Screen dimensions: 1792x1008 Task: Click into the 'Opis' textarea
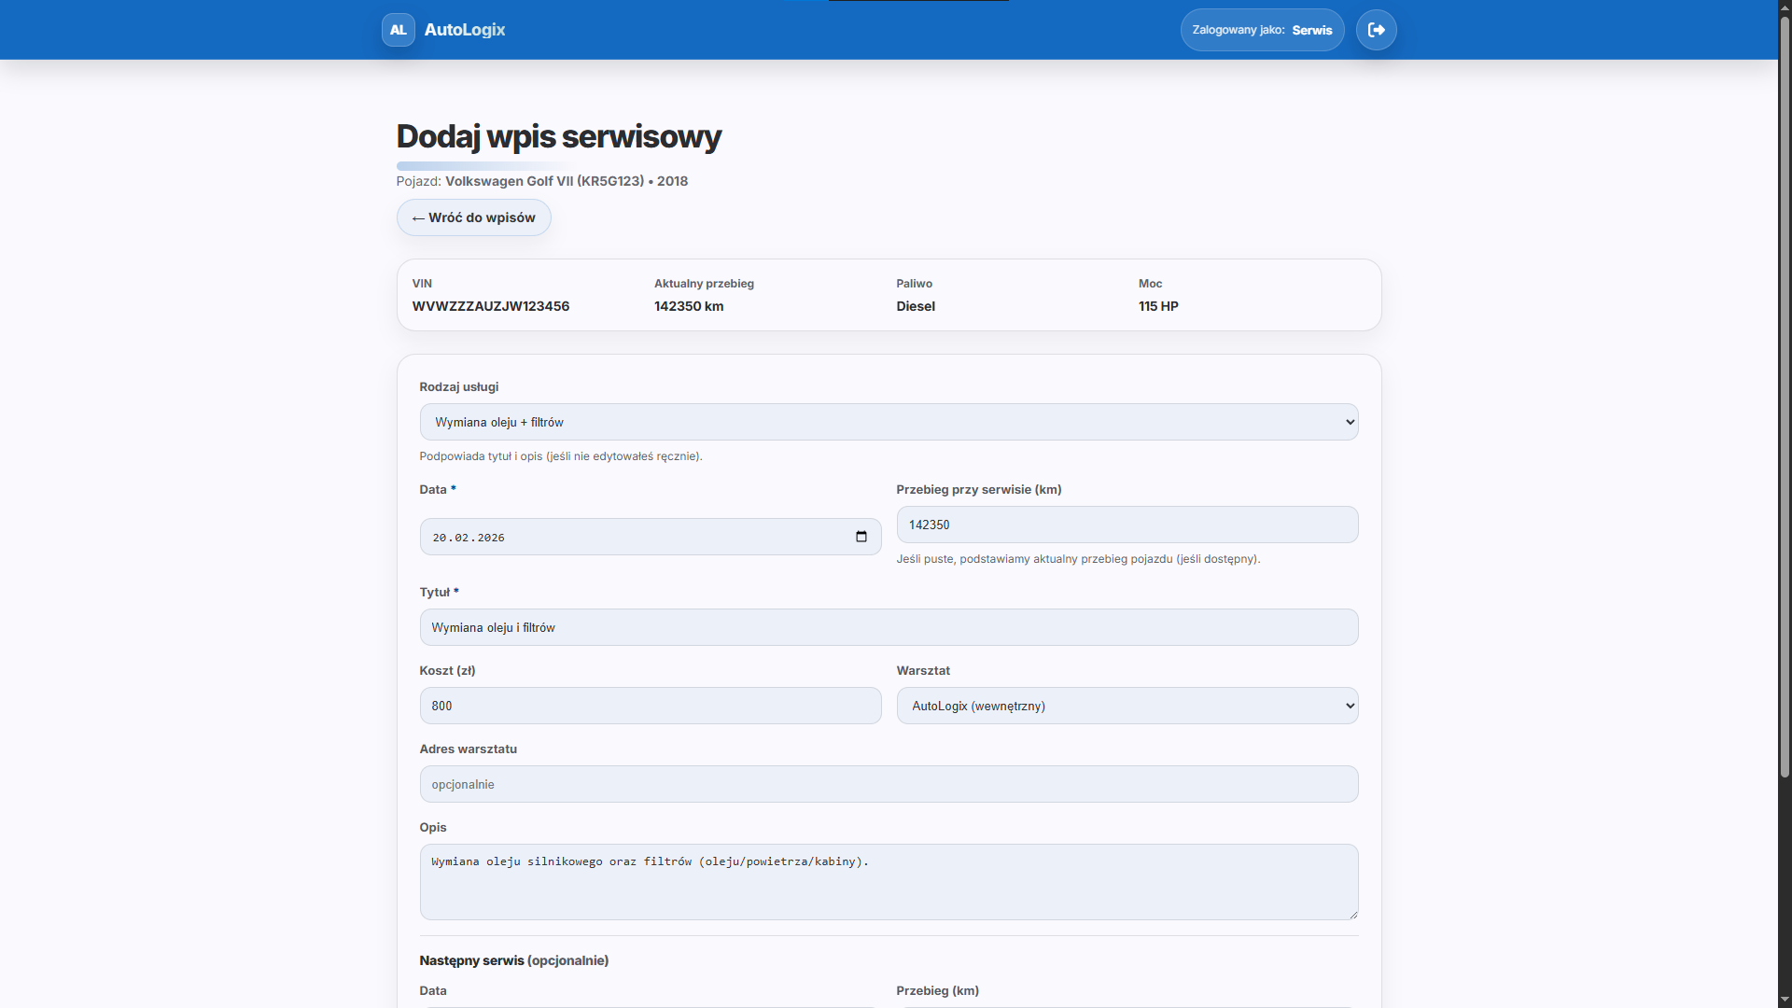[x=889, y=882]
